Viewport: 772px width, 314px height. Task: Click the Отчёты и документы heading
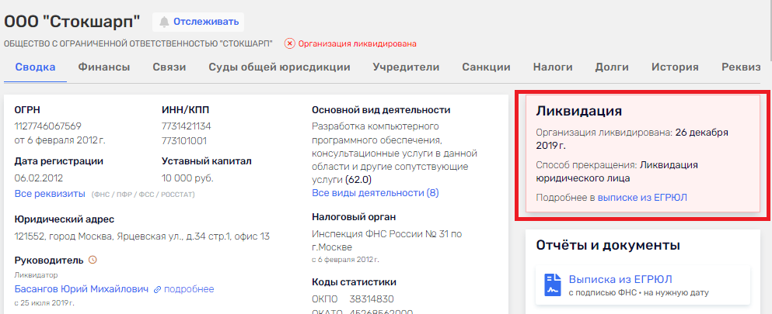[608, 245]
